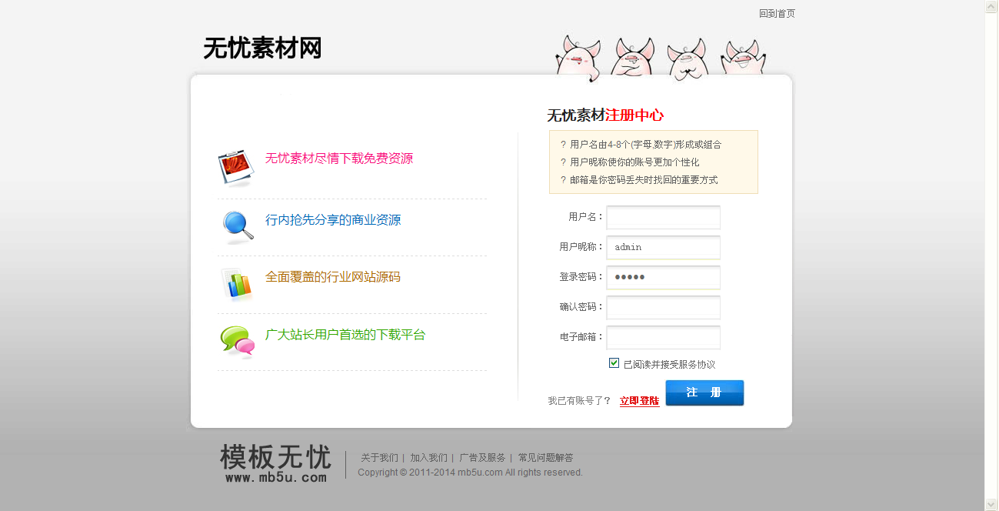Go back via 回到首页 link
The width and height of the screenshot is (999, 511).
(x=777, y=14)
